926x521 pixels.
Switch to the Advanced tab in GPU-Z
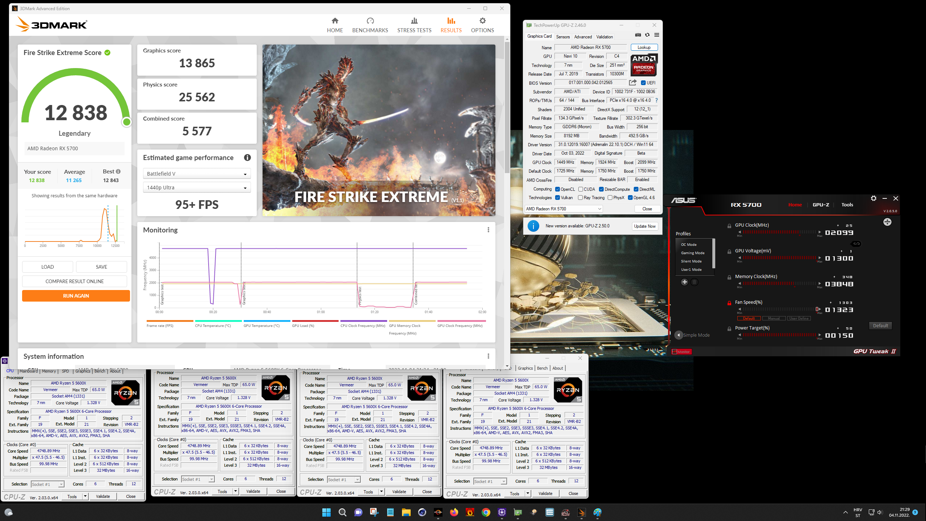[583, 37]
